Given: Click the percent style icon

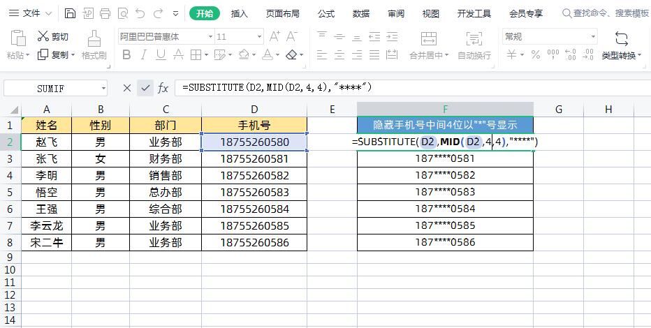Looking at the screenshot, I should coord(536,54).
